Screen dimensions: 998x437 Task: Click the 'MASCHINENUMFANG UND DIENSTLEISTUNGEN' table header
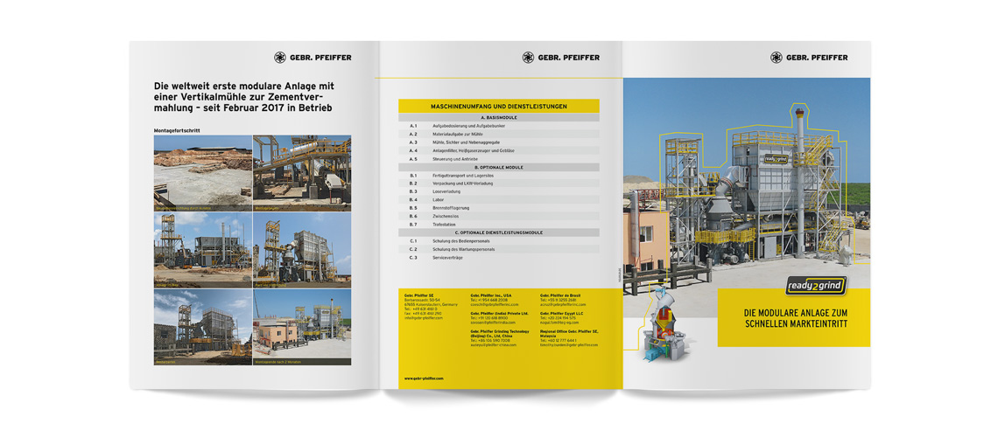click(x=499, y=106)
